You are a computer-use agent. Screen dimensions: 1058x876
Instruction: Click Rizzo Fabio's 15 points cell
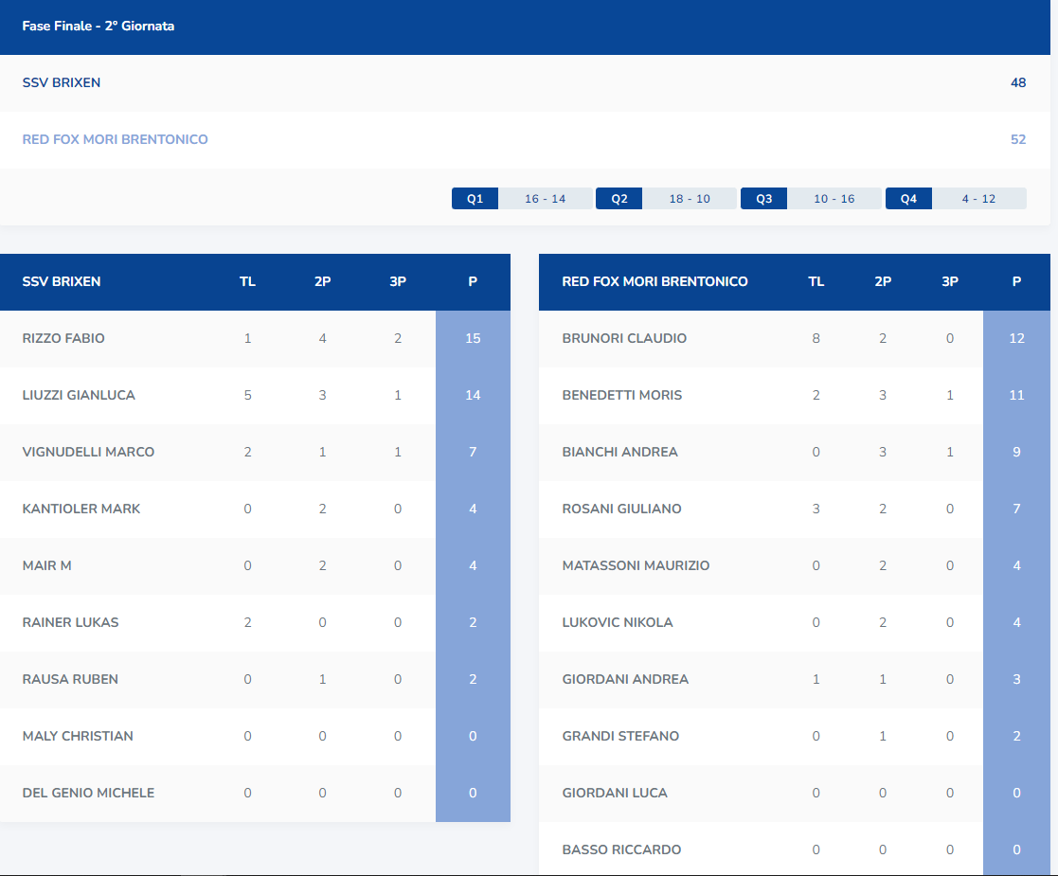click(473, 338)
